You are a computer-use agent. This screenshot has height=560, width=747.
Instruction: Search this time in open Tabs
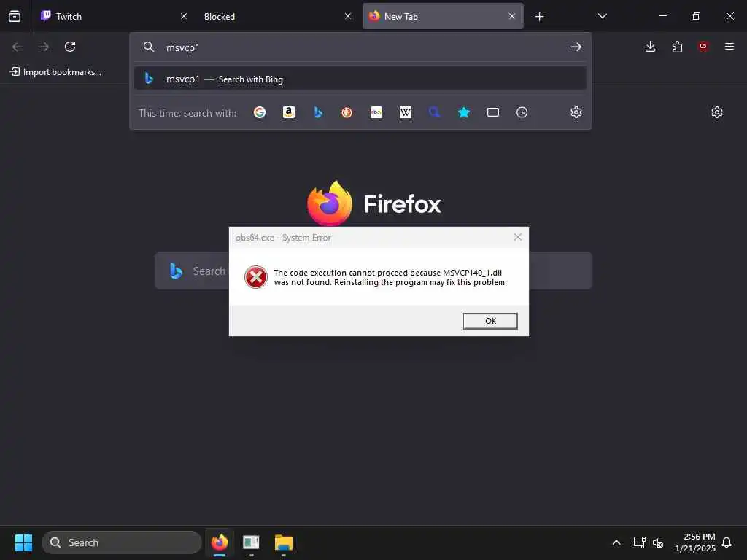pyautogui.click(x=493, y=112)
